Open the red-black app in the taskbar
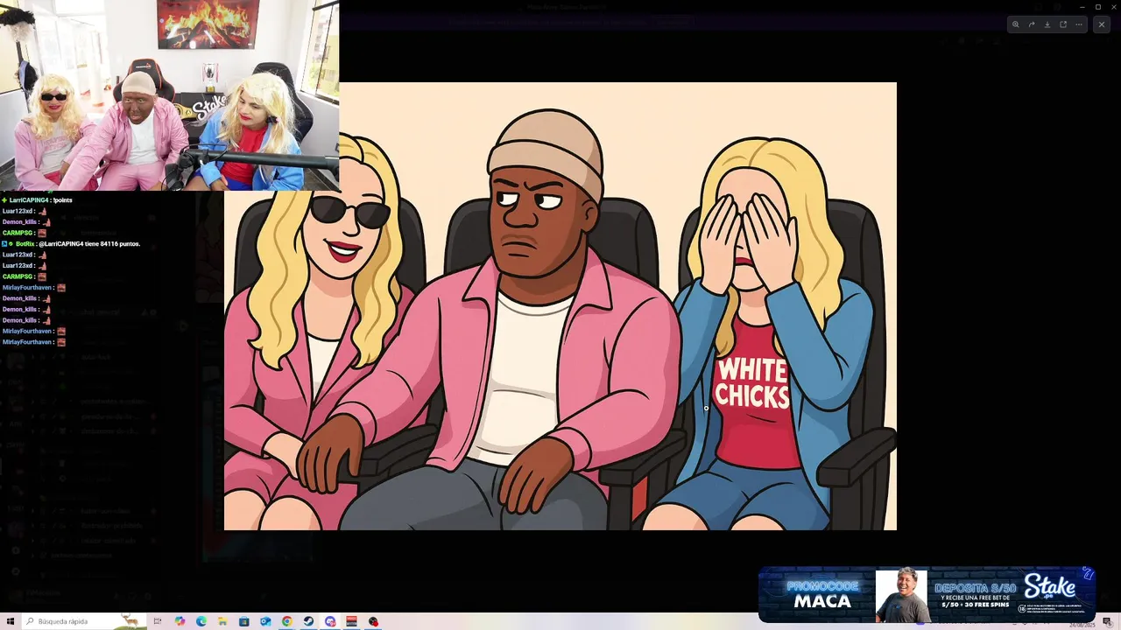 (351, 621)
